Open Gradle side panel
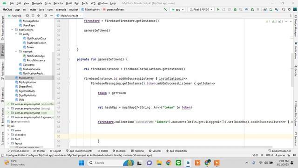298x168 pixels. point(296,71)
